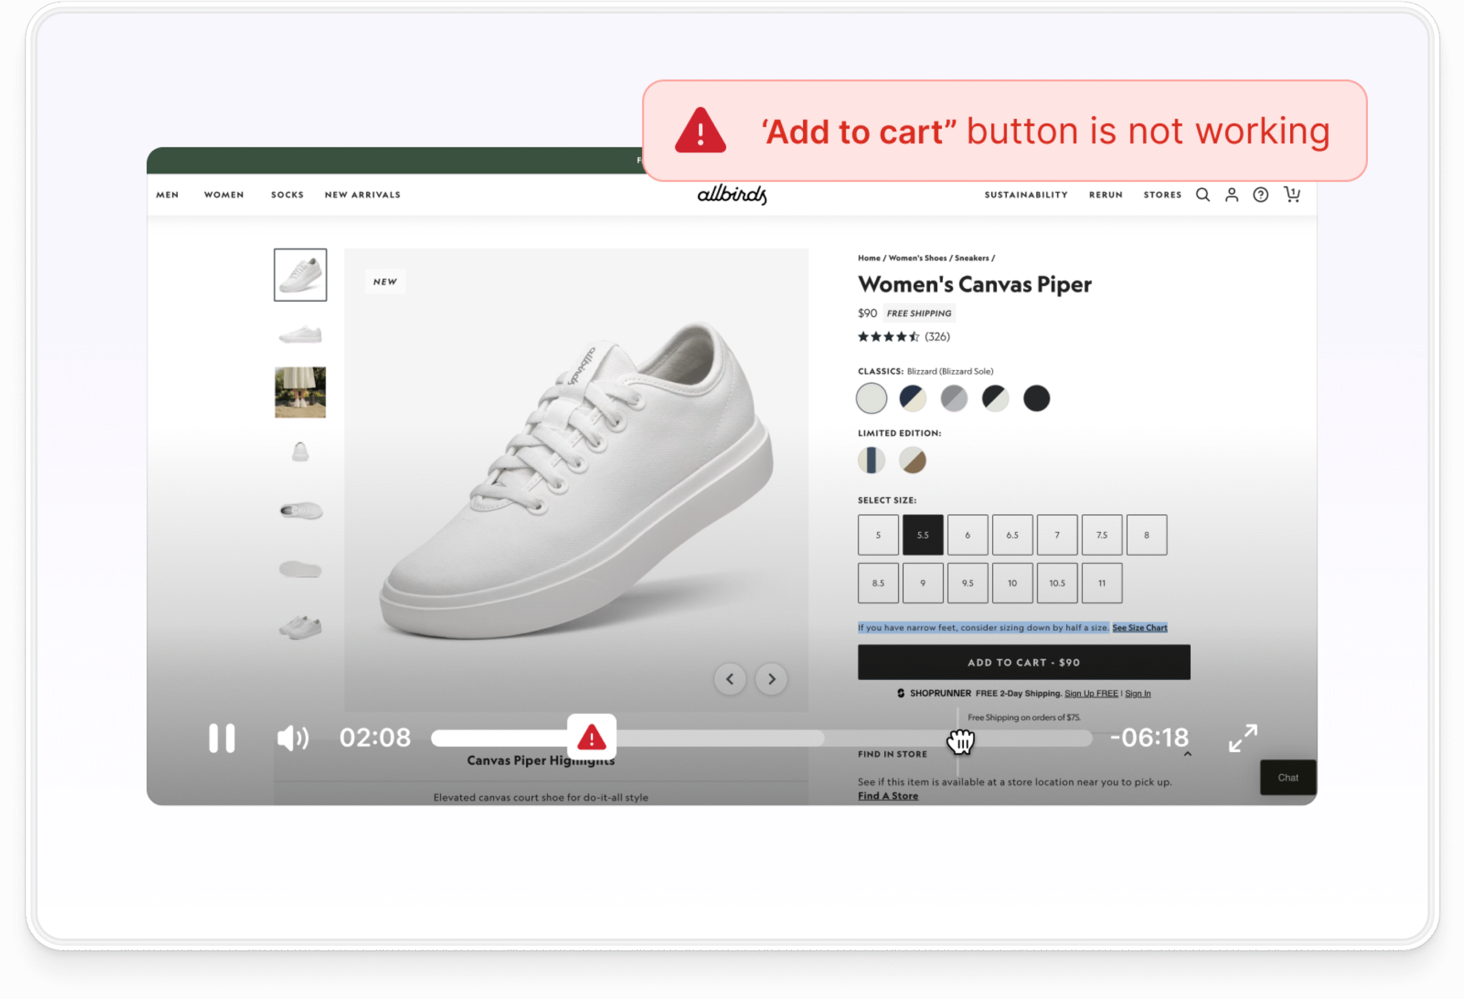
Task: Open the WOMEN menu
Action: pyautogui.click(x=224, y=194)
